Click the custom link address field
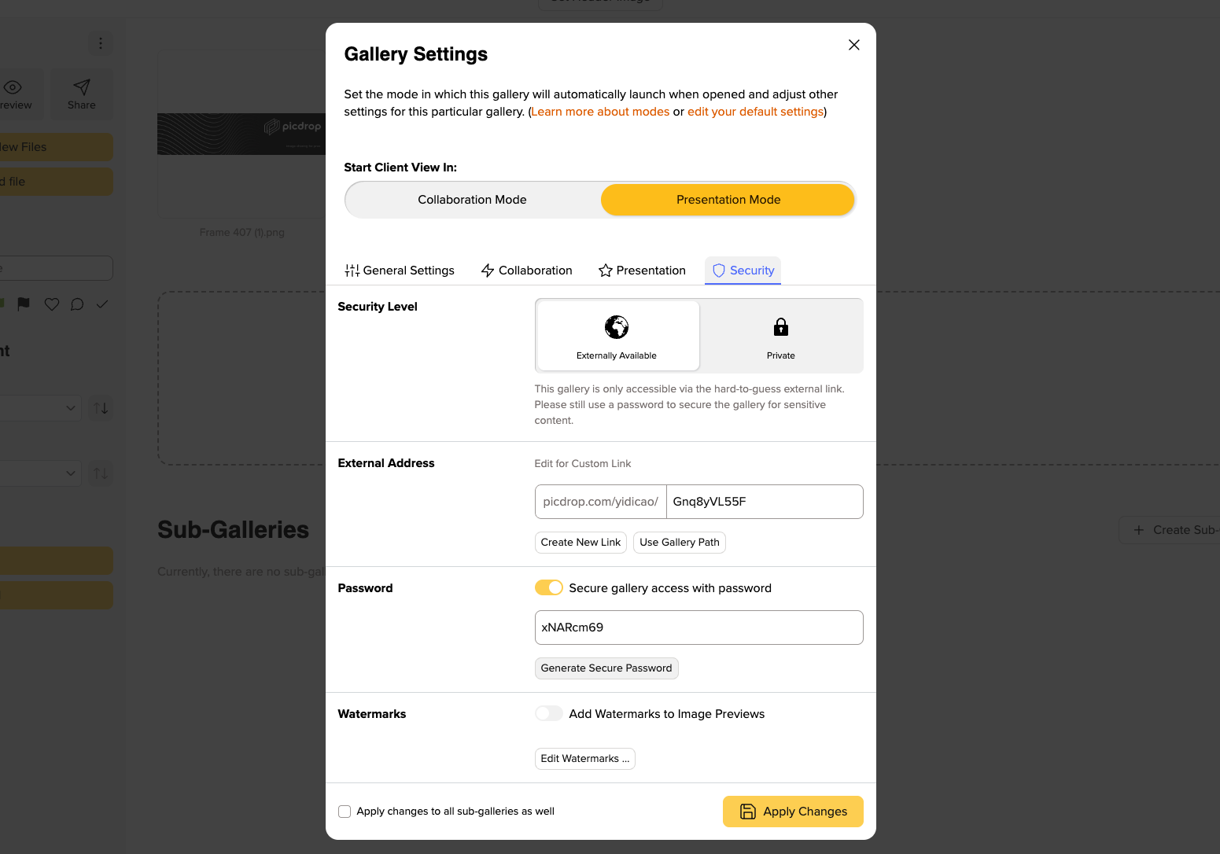This screenshot has width=1220, height=854. pyautogui.click(x=765, y=502)
